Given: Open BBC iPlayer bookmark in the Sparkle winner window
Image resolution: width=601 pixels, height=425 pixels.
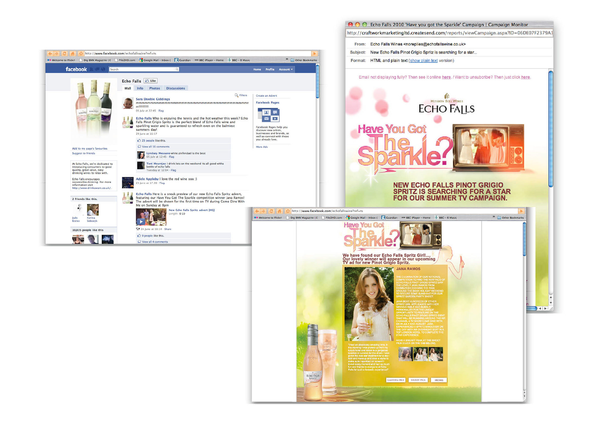Looking at the screenshot, I should coord(416,218).
